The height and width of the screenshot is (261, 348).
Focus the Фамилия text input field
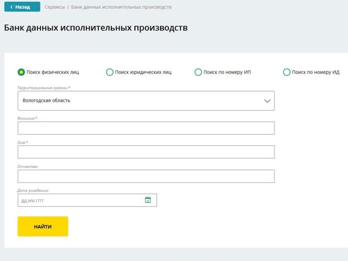146,128
